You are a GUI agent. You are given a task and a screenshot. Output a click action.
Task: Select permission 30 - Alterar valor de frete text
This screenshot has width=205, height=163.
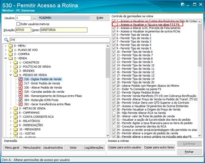pyautogui.click(x=146, y=116)
